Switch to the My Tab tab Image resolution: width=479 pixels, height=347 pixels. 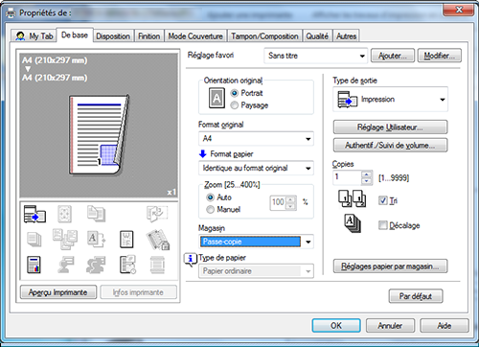[34, 35]
